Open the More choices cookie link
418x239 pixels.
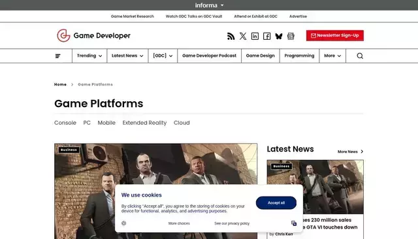click(x=179, y=223)
